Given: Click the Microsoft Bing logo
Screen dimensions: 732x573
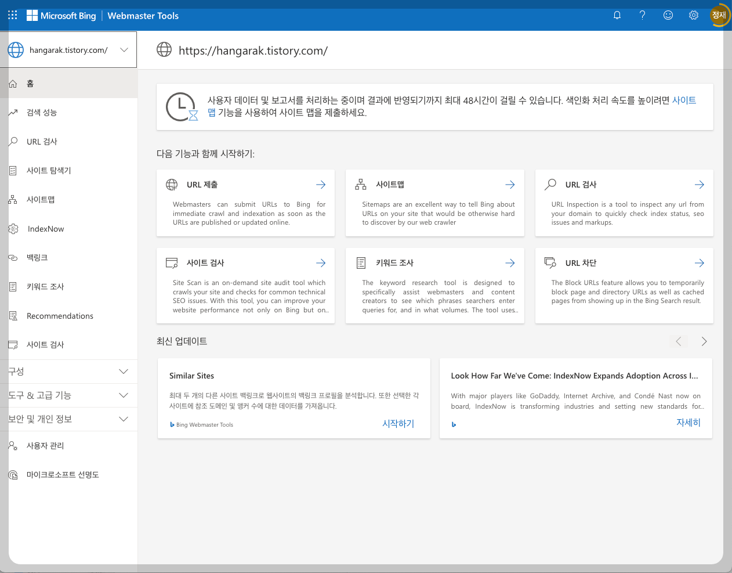Looking at the screenshot, I should [61, 16].
